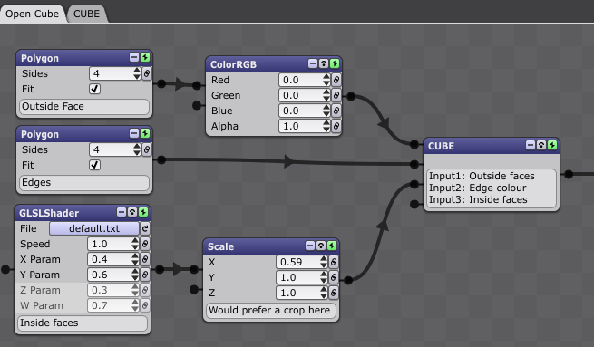The image size is (594, 347).
Task: Click the Scale Z stepper arrows
Action: tap(324, 293)
